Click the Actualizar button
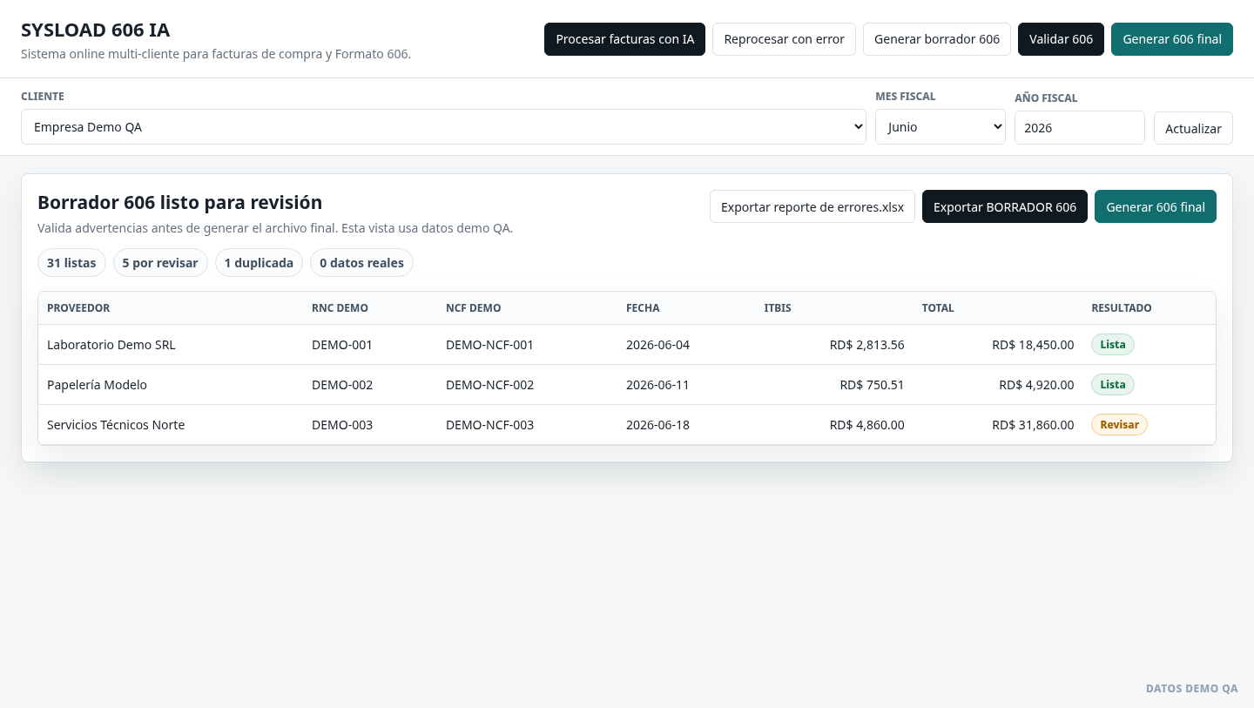 coord(1193,128)
